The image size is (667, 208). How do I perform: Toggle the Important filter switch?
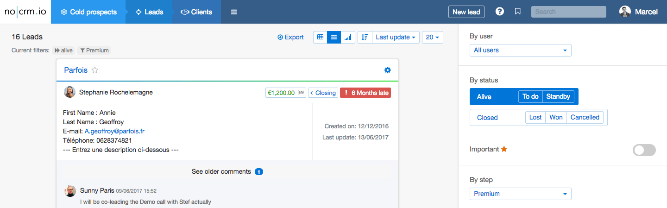click(x=644, y=150)
